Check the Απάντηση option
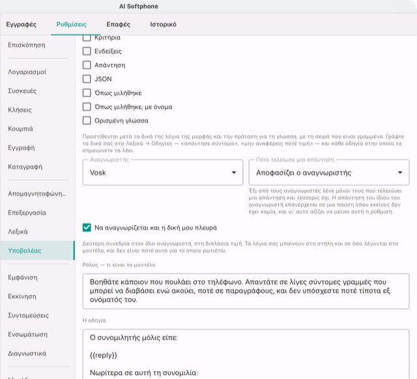The image size is (417, 379). [x=87, y=65]
